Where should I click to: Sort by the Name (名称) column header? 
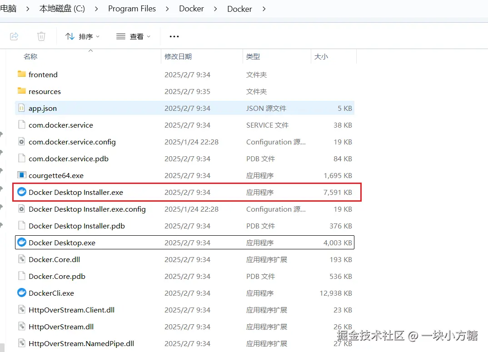click(x=30, y=57)
